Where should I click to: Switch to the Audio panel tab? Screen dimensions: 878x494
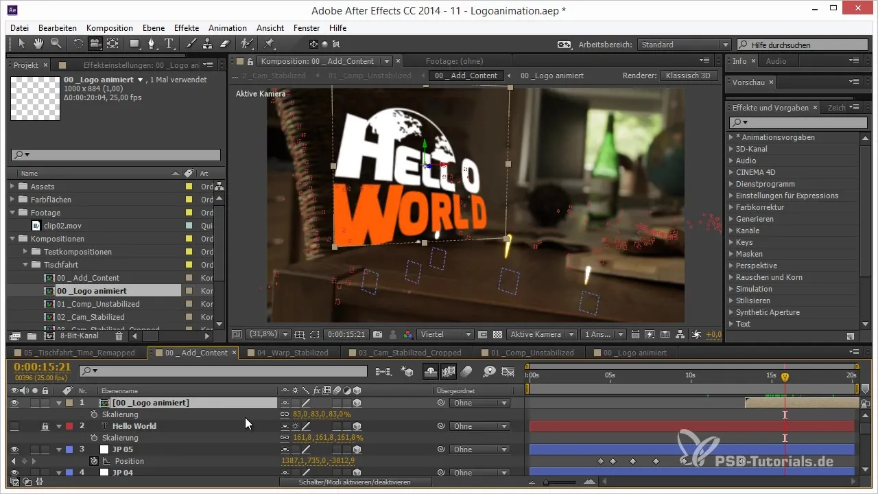(776, 61)
